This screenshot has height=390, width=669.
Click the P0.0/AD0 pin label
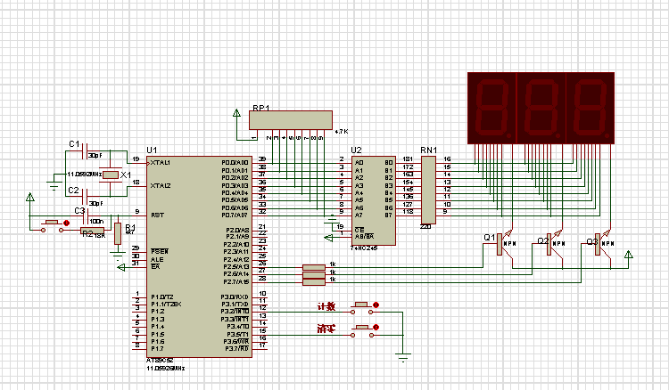pyautogui.click(x=235, y=163)
